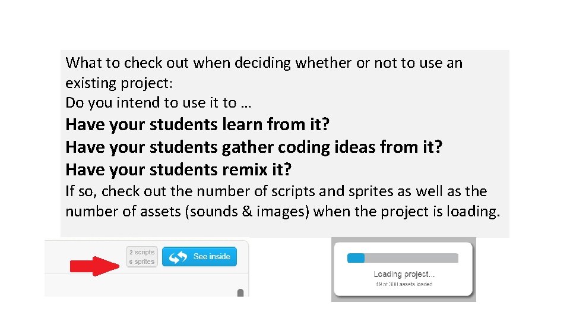Click 'Have your students learn from it?' line

coord(197,124)
